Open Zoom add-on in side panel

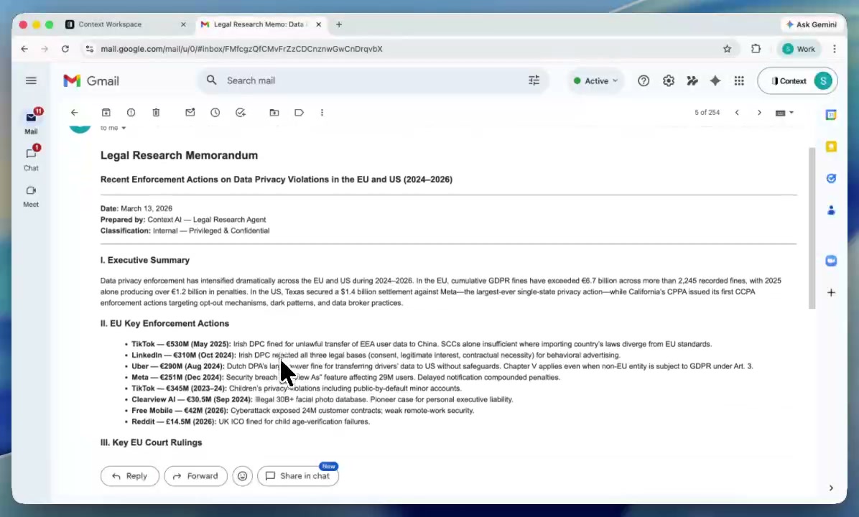pyautogui.click(x=831, y=261)
